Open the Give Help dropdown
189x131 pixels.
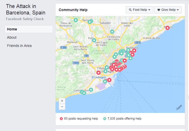click(x=168, y=10)
